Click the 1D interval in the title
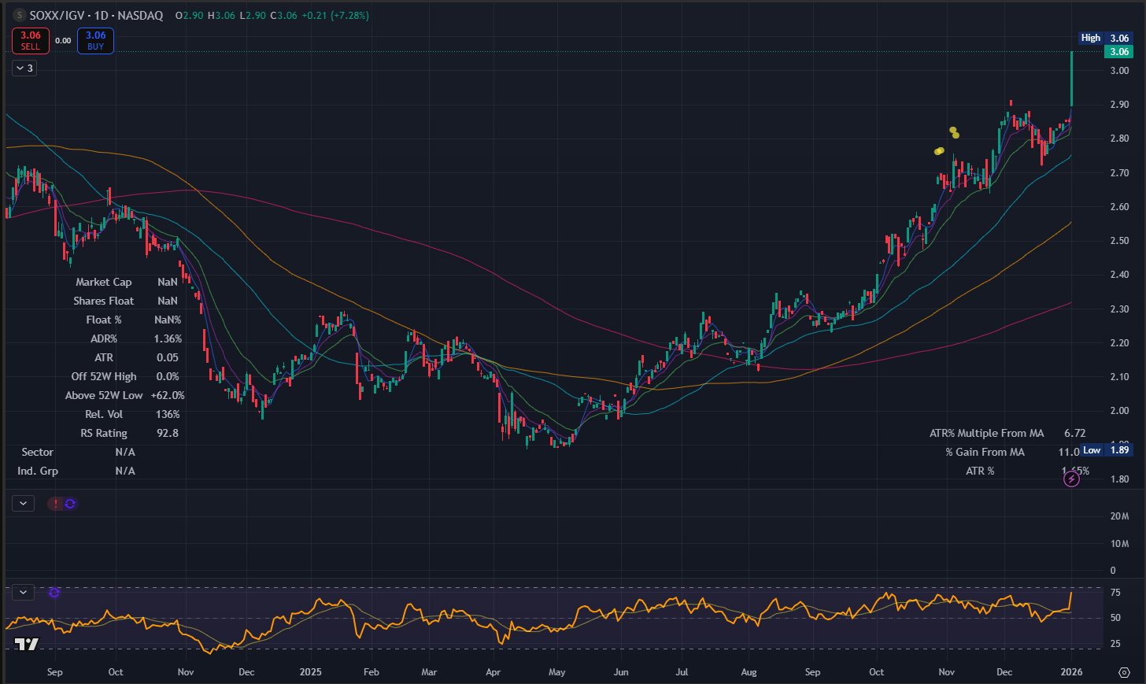1146x684 pixels. 102,16
